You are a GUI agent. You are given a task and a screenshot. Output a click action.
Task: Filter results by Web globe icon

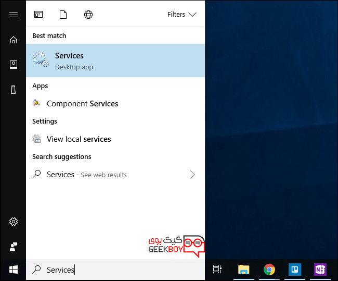coord(88,15)
